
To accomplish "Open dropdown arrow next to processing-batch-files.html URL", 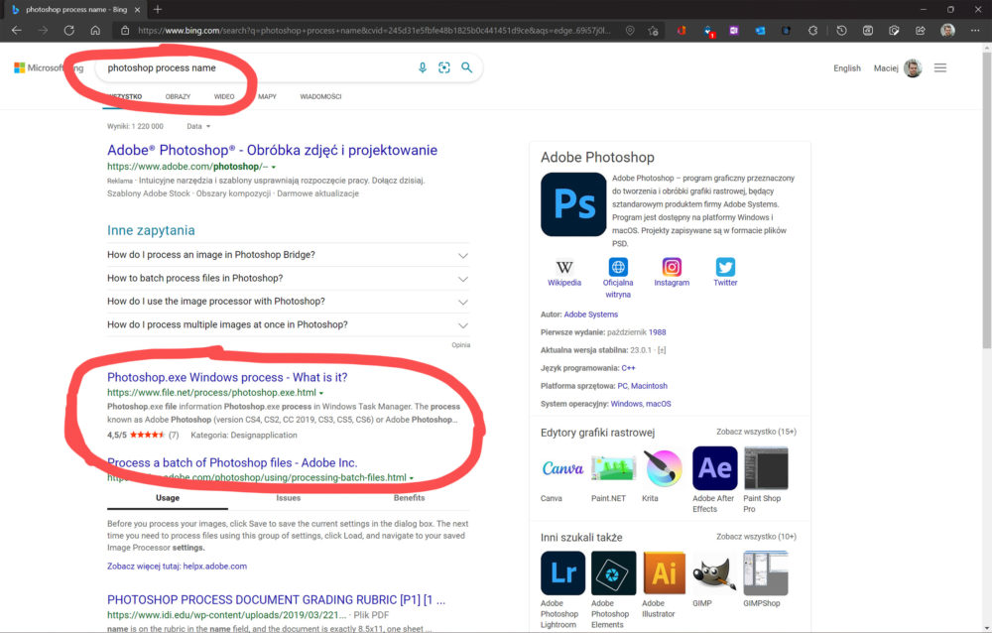I will (412, 478).
